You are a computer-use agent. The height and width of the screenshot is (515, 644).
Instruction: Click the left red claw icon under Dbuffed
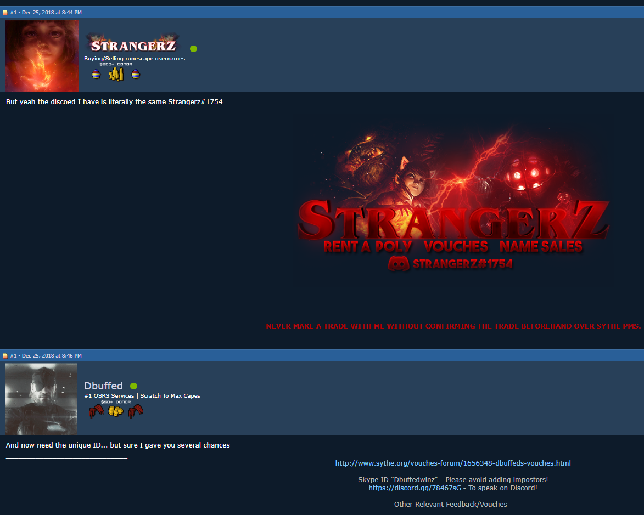point(96,411)
